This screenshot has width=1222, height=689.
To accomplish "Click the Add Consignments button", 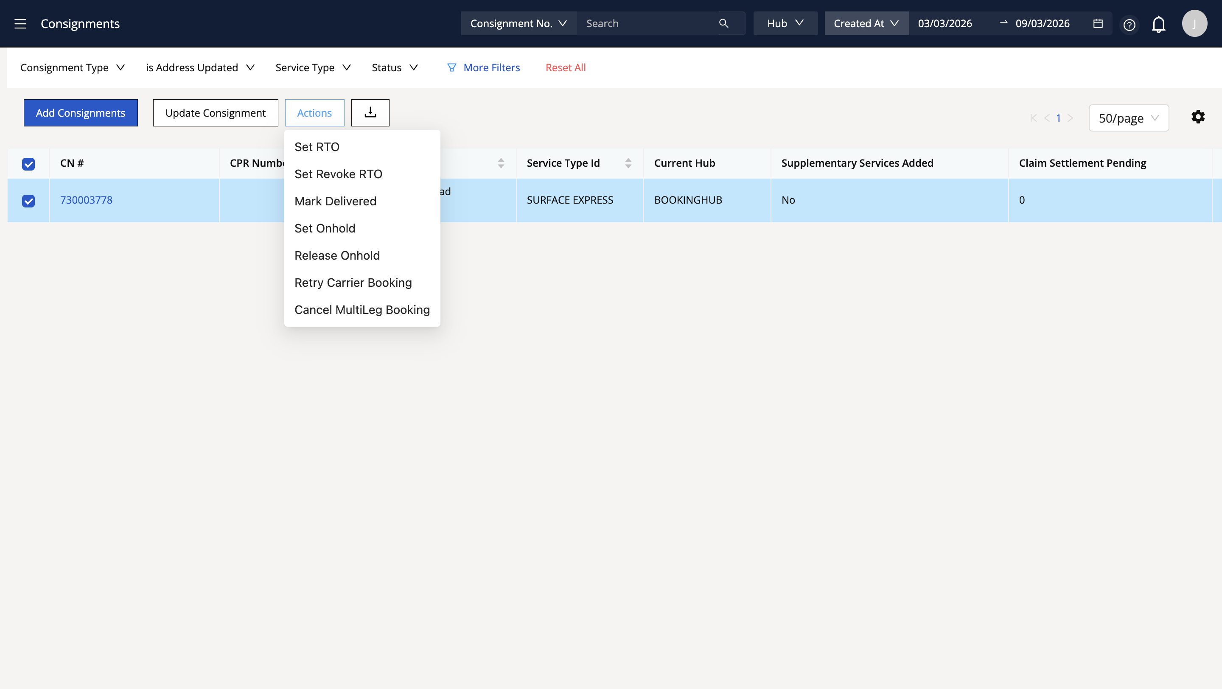I will (81, 113).
